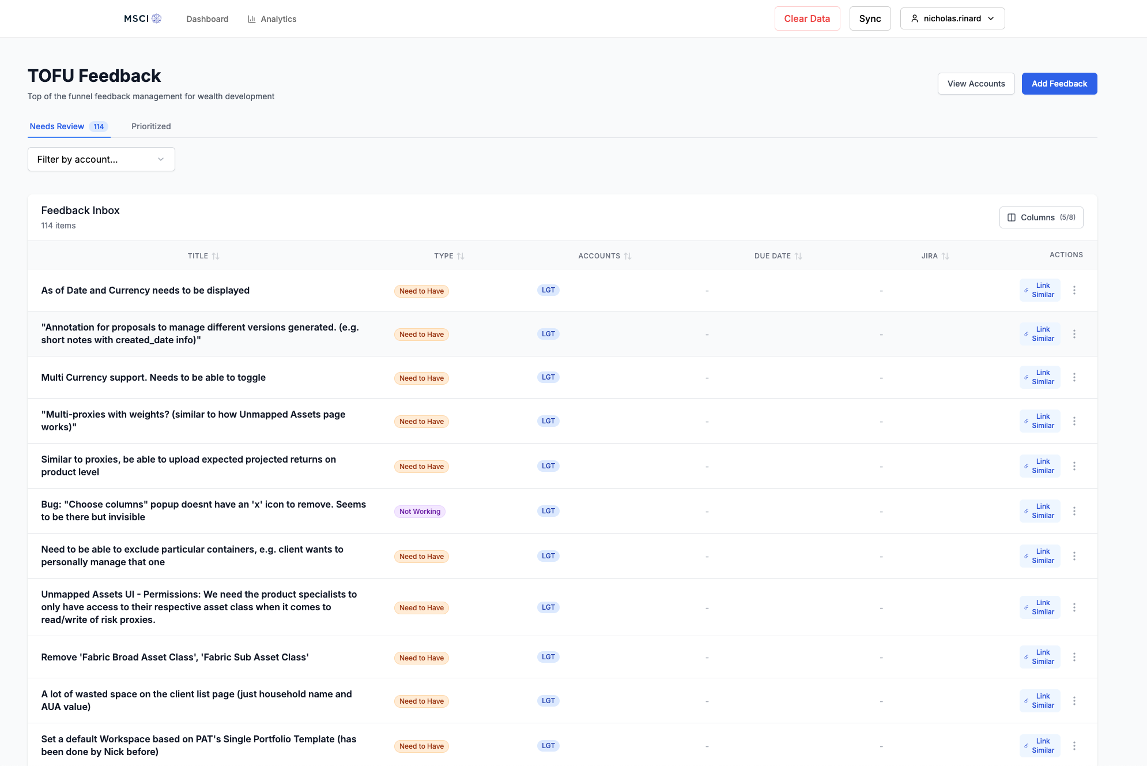Click the MSCI logo
This screenshot has height=766, width=1147.
pyautogui.click(x=141, y=18)
